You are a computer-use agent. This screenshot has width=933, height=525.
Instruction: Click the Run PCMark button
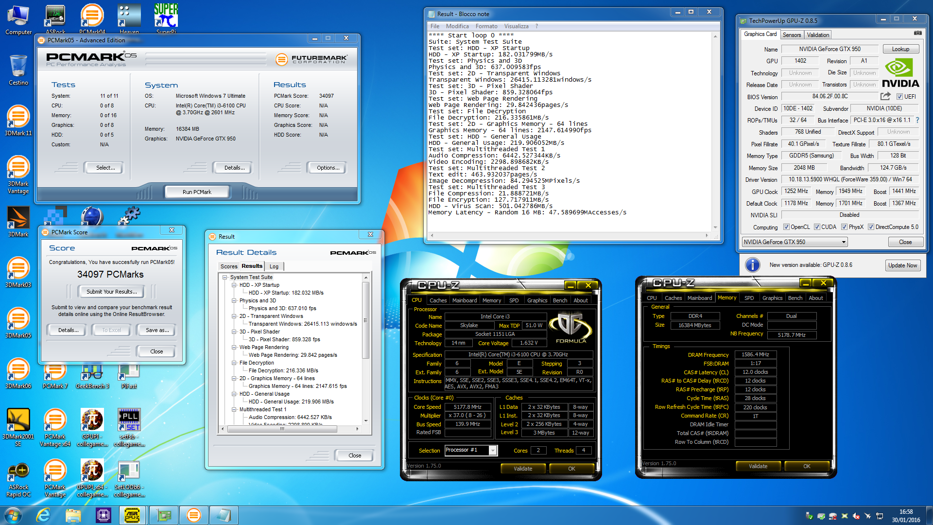[x=197, y=192]
